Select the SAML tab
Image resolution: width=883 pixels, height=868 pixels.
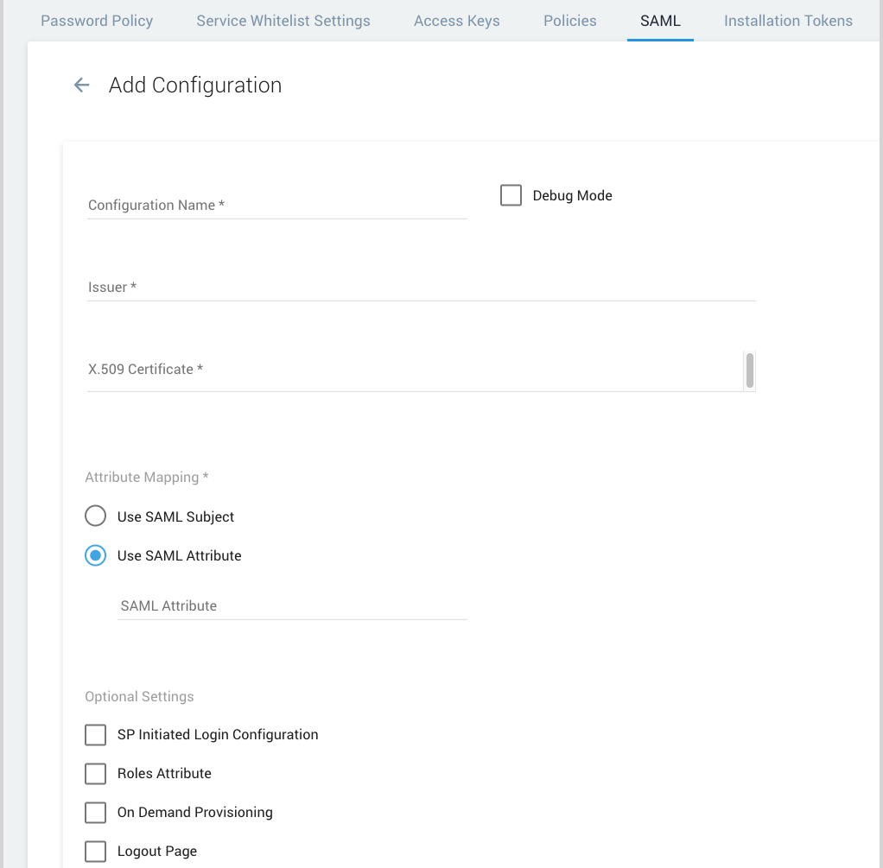coord(660,20)
